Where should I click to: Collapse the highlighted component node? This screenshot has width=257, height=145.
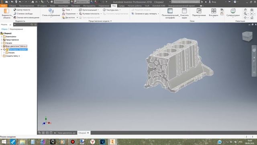(x=2, y=50)
